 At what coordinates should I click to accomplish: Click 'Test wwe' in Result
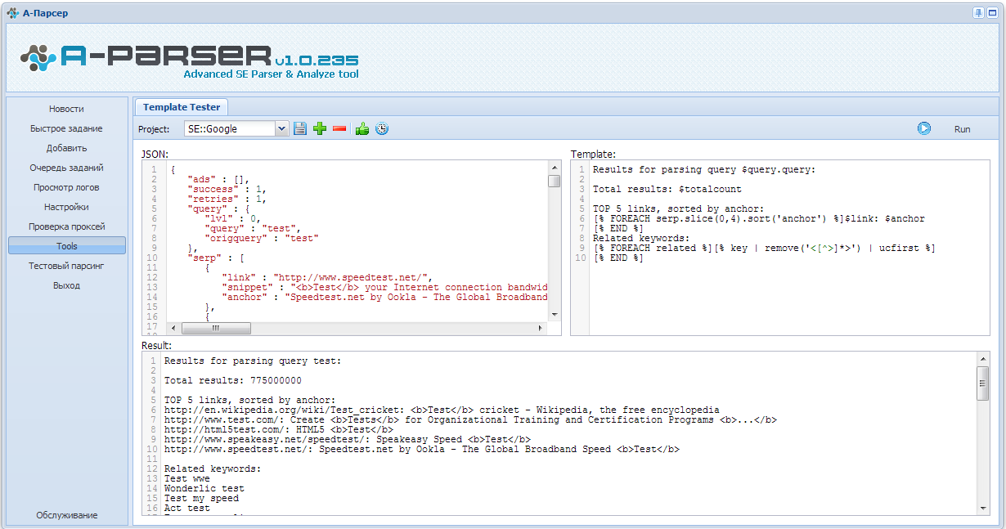pos(186,479)
